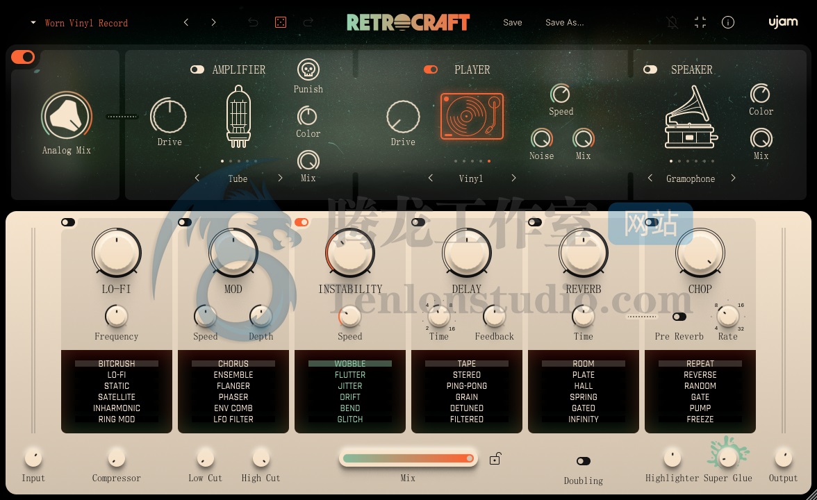Viewport: 817px width, 500px height.
Task: Select next amplifier type after Tube
Action: click(x=281, y=178)
